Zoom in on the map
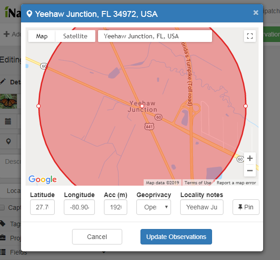 pyautogui.click(x=249, y=159)
